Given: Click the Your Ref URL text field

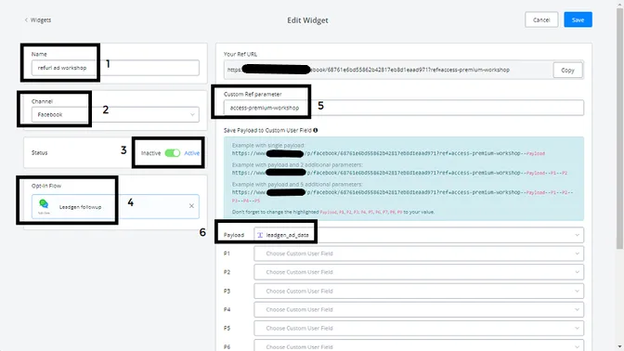Looking at the screenshot, I should tap(388, 70).
